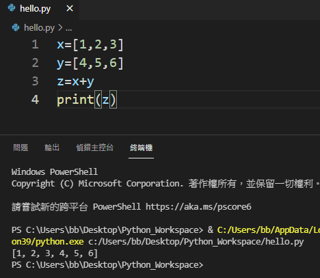Click the Python icon on hello.py tab

tap(12, 8)
